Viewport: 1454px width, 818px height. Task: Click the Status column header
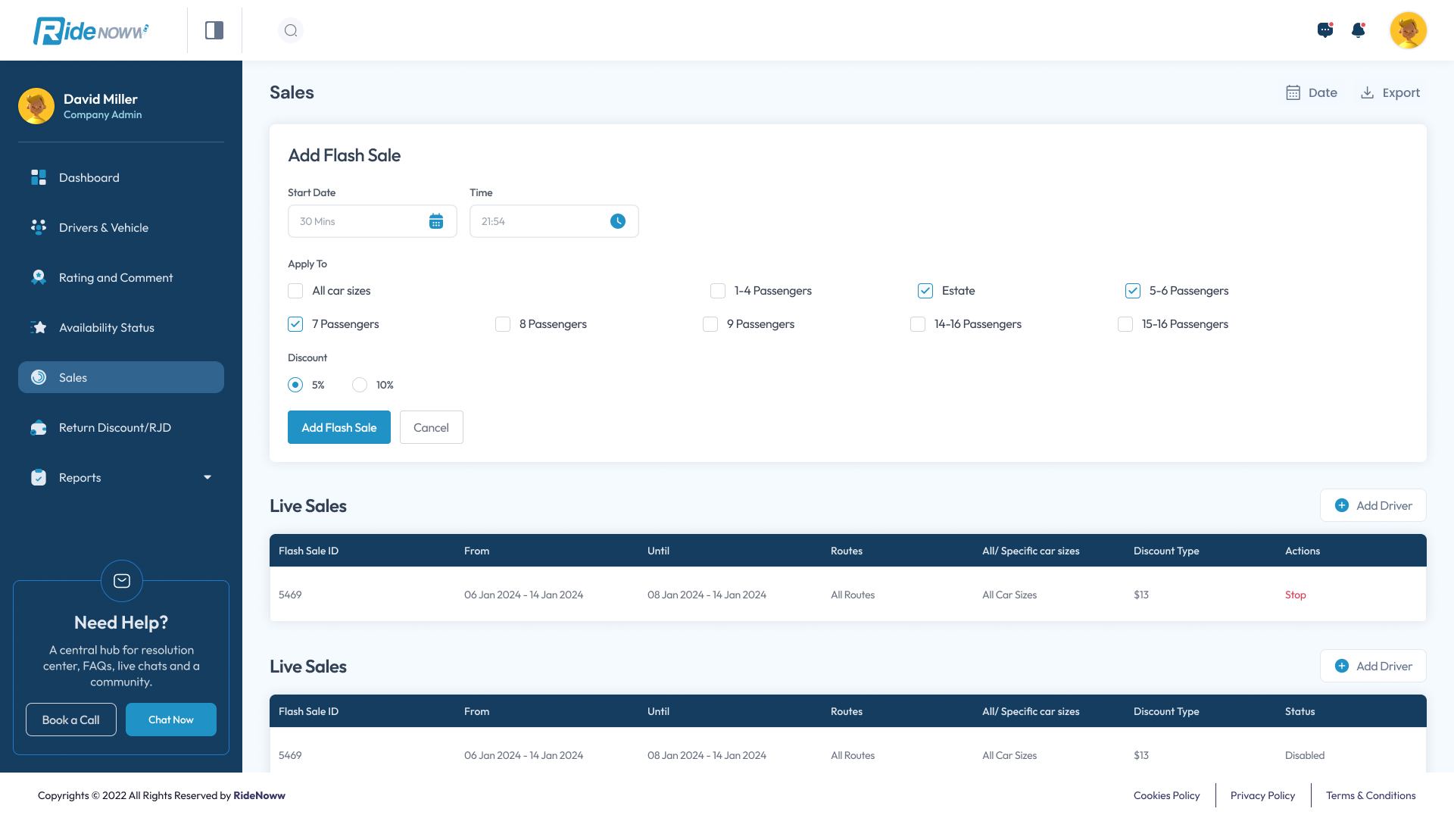pos(1300,711)
